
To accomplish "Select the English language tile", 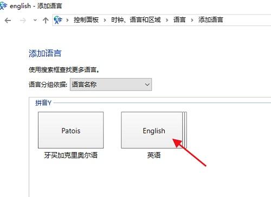I will click(154, 130).
